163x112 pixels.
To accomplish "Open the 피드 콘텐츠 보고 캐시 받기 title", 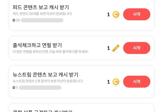I will tap(41, 7).
